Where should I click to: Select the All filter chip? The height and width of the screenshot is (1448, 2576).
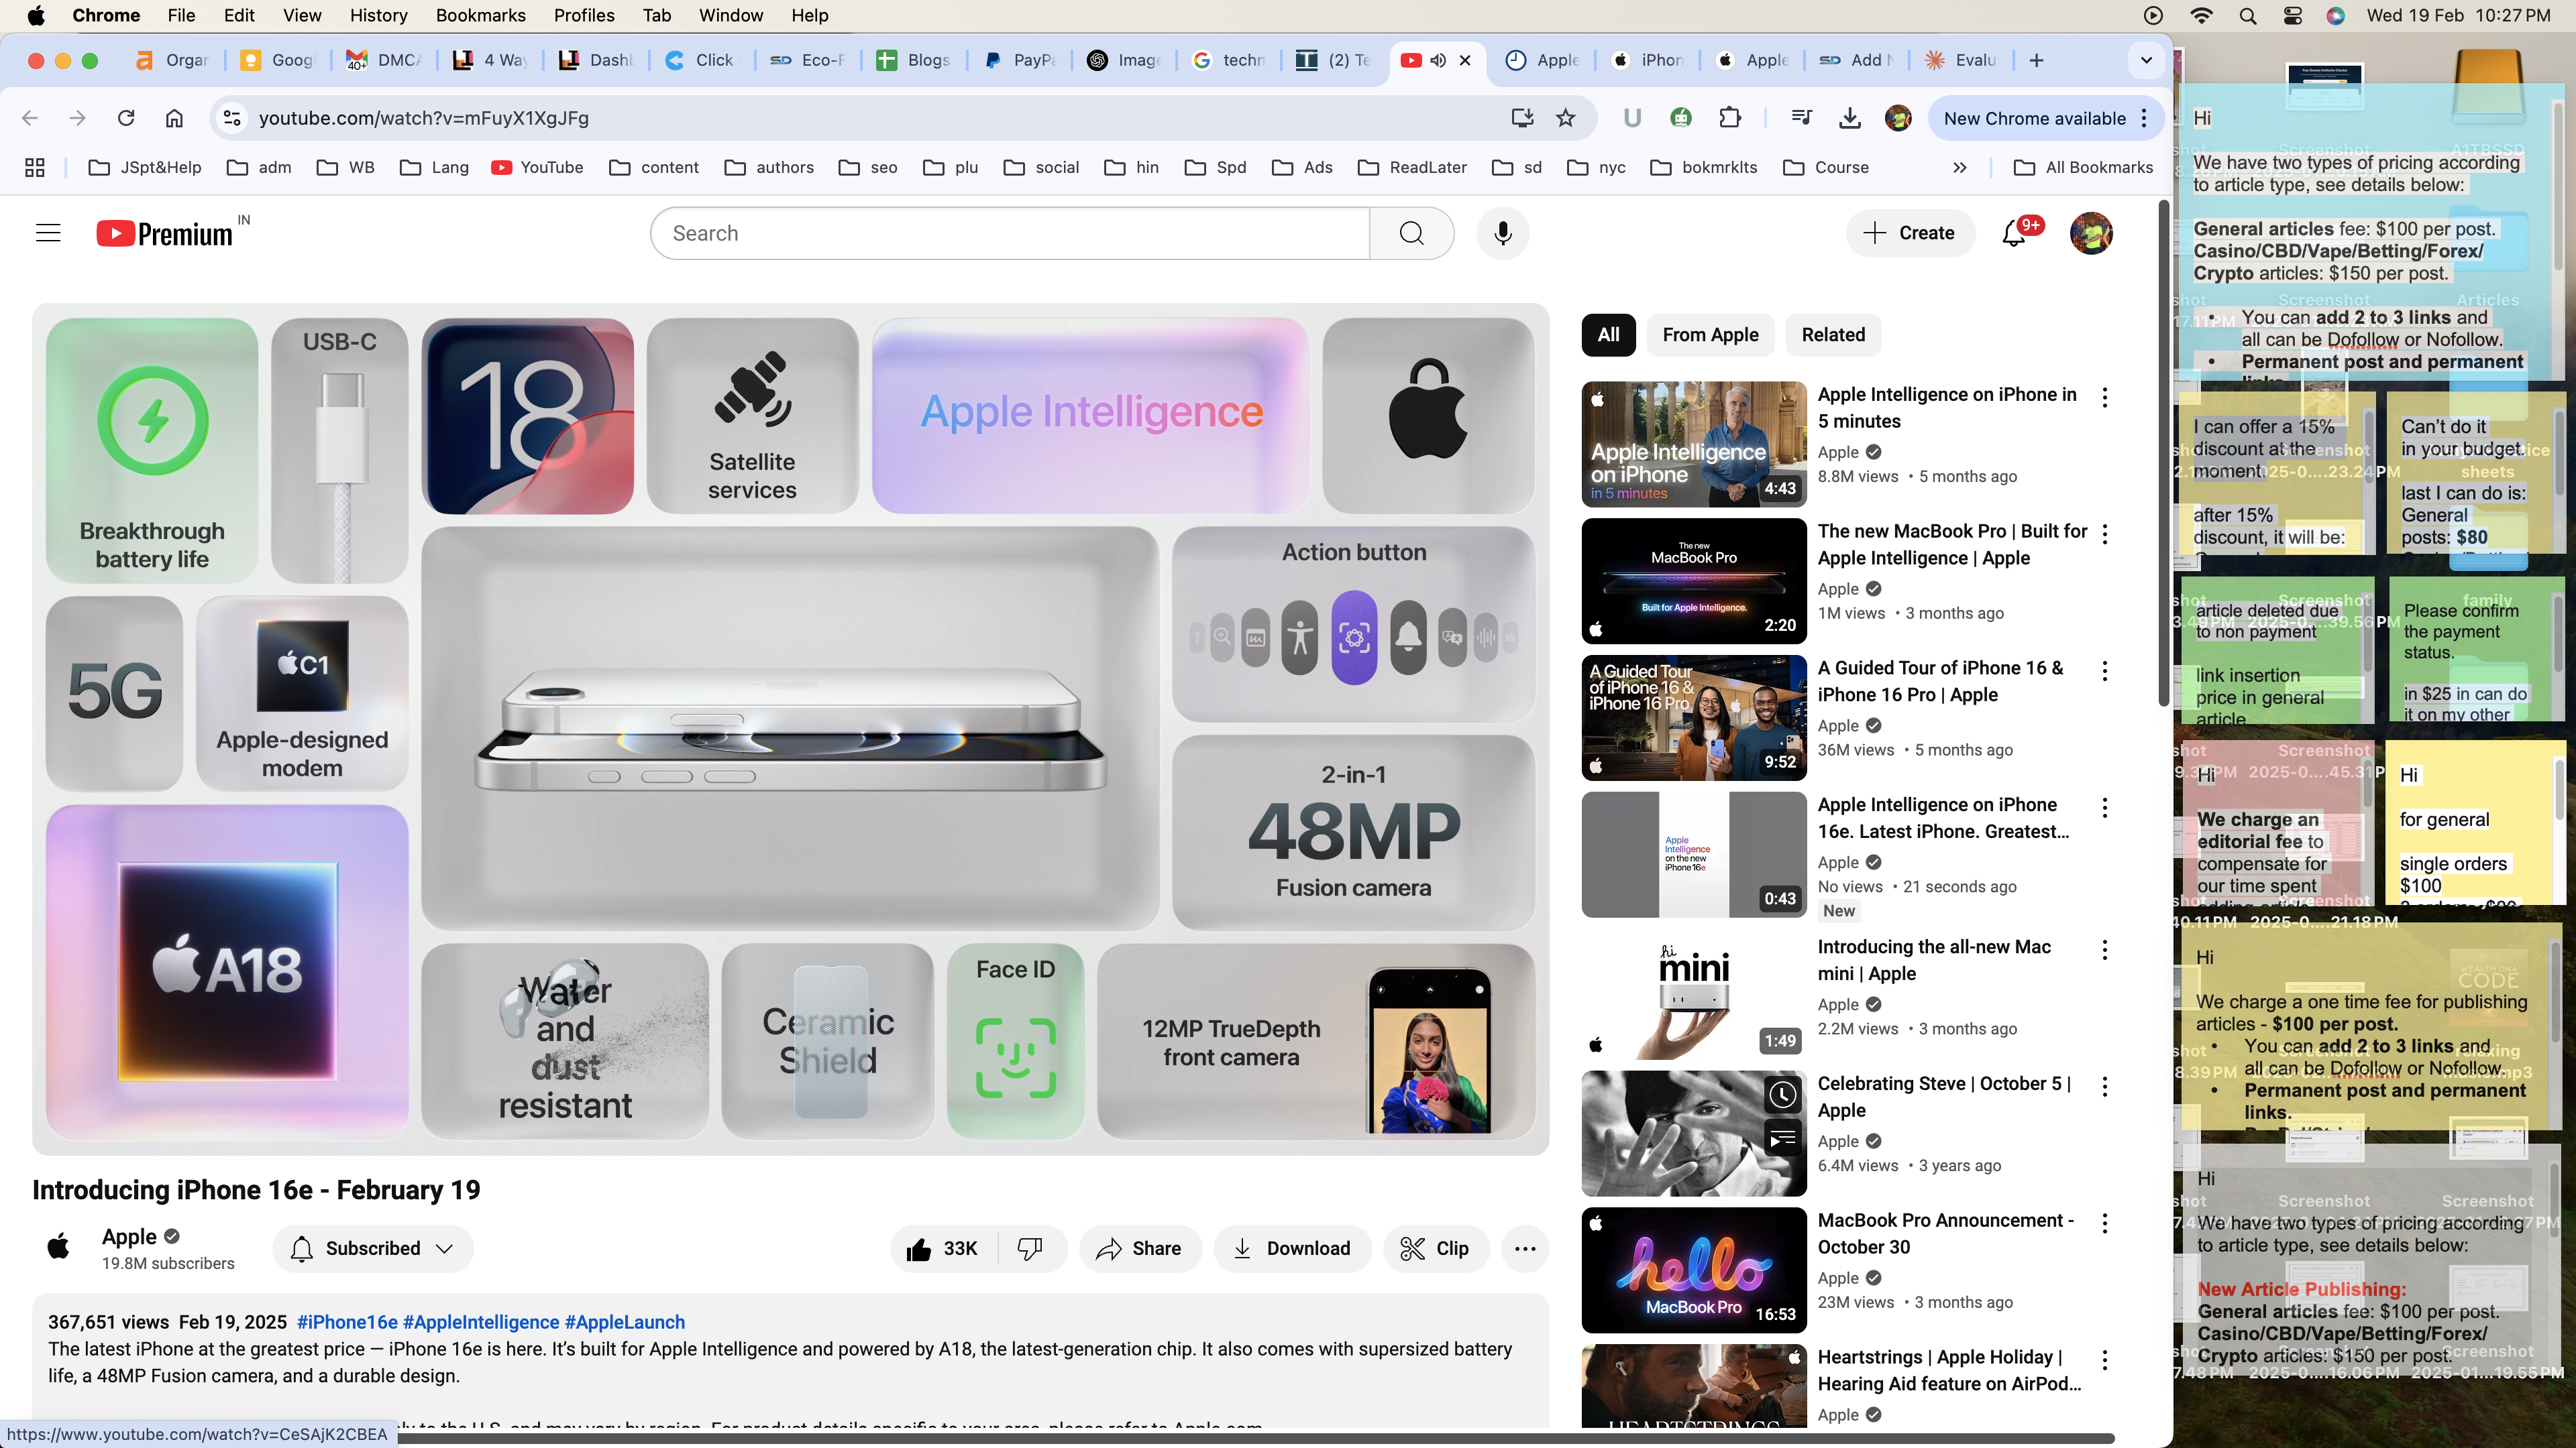pos(1608,335)
